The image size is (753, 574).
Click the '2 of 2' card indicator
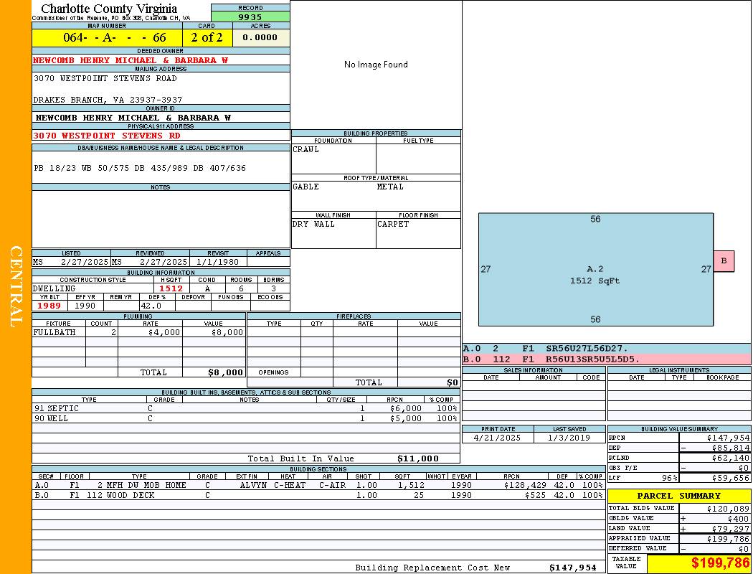coord(207,37)
